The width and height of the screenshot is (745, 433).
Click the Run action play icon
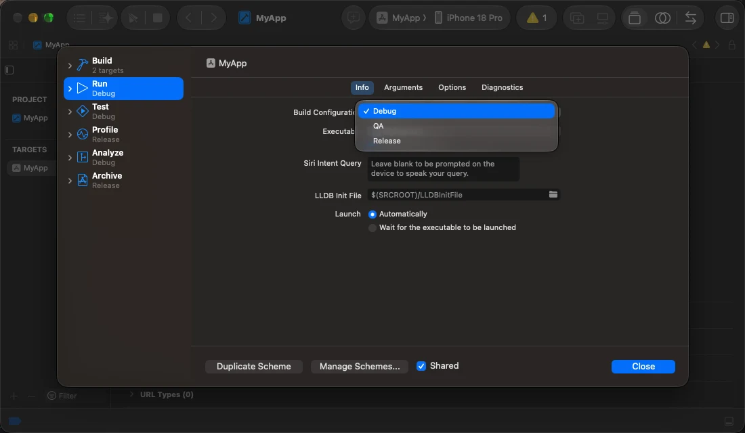(83, 88)
